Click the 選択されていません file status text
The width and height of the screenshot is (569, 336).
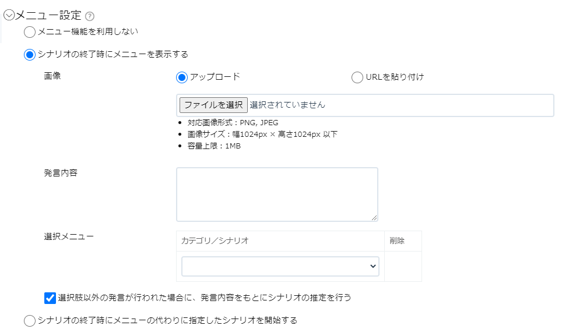click(287, 105)
